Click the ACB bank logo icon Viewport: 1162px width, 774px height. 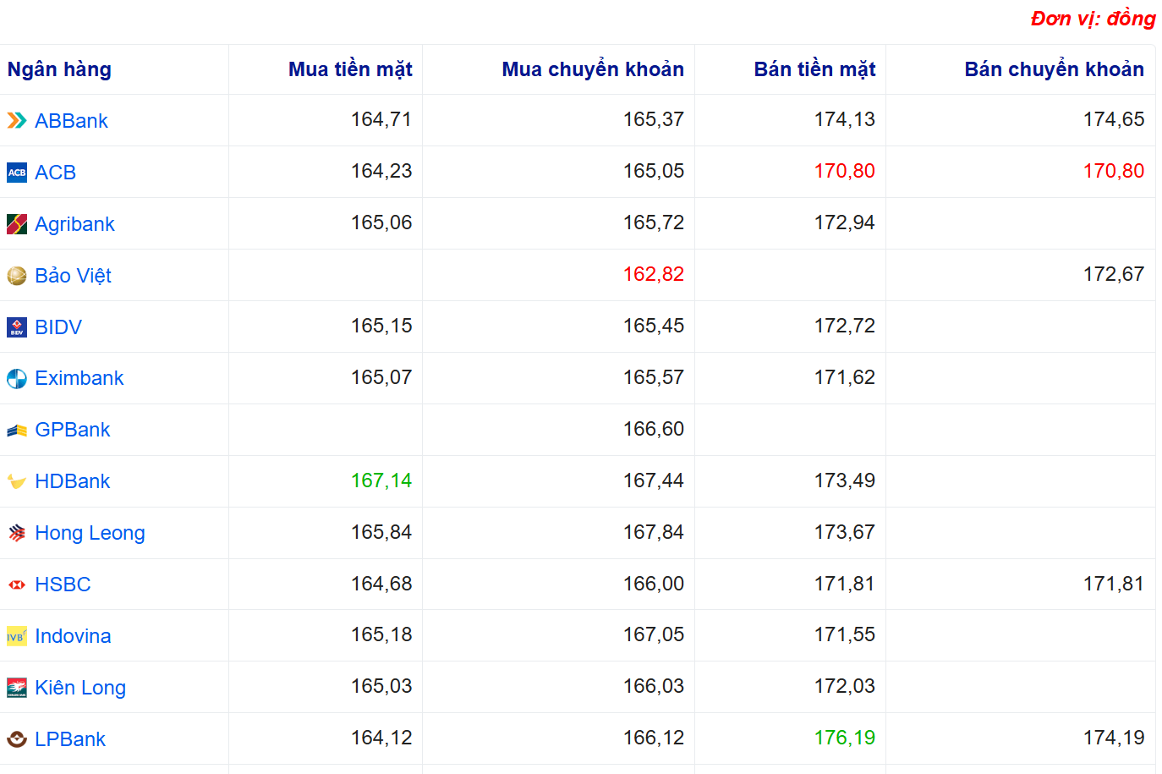coord(17,173)
